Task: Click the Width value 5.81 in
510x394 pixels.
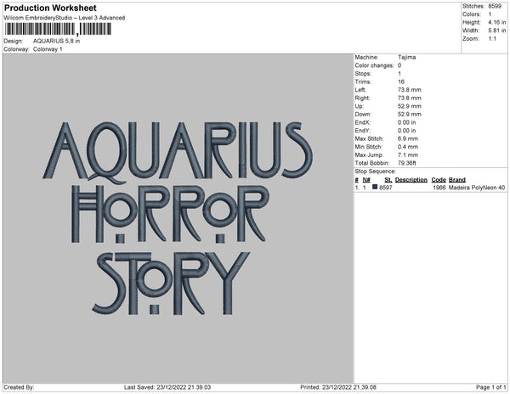Action: pos(497,31)
